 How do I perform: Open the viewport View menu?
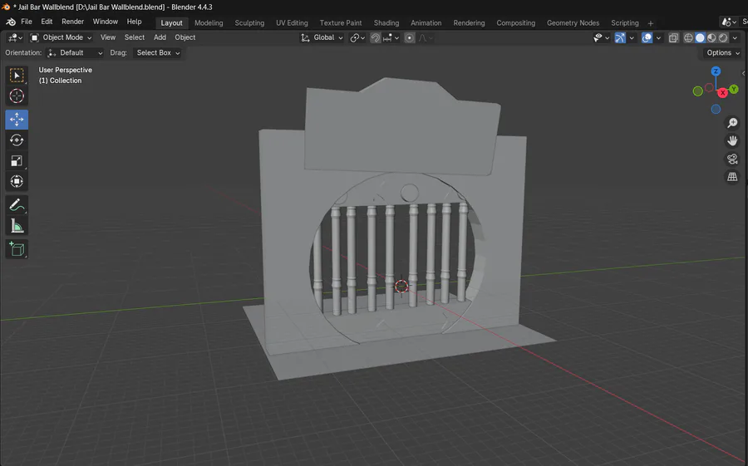[108, 37]
